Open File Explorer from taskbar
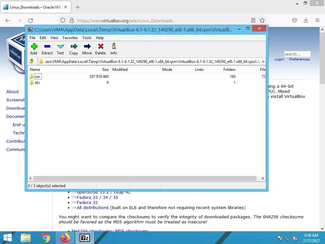 point(26,238)
